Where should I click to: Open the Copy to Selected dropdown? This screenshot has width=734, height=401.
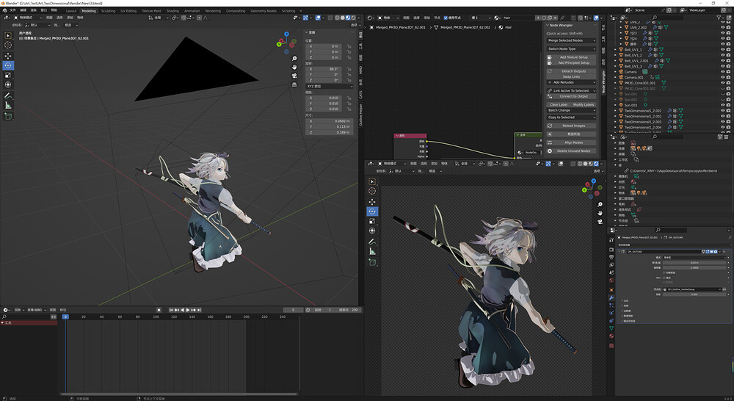click(571, 118)
